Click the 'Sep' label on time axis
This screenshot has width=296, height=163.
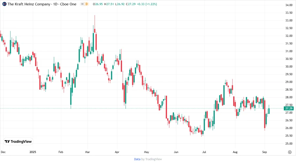(x=264, y=152)
